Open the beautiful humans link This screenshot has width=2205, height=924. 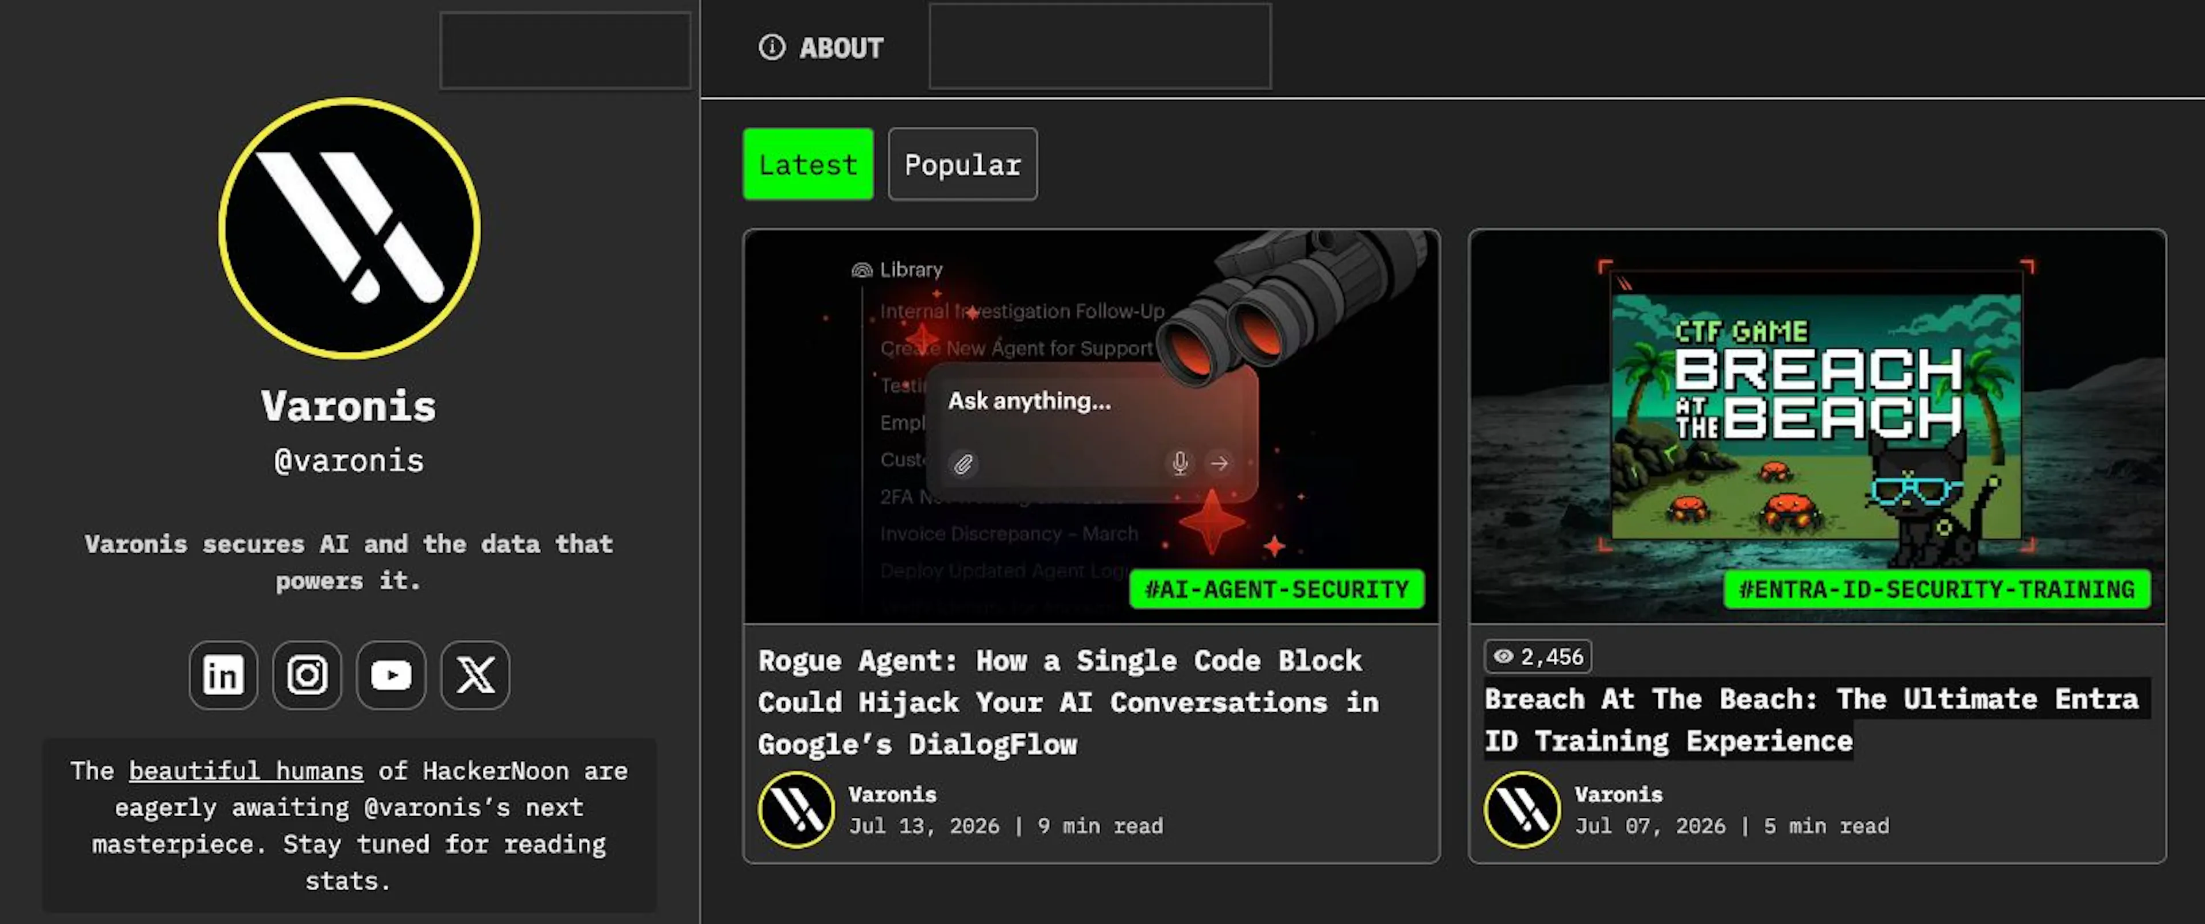click(246, 771)
